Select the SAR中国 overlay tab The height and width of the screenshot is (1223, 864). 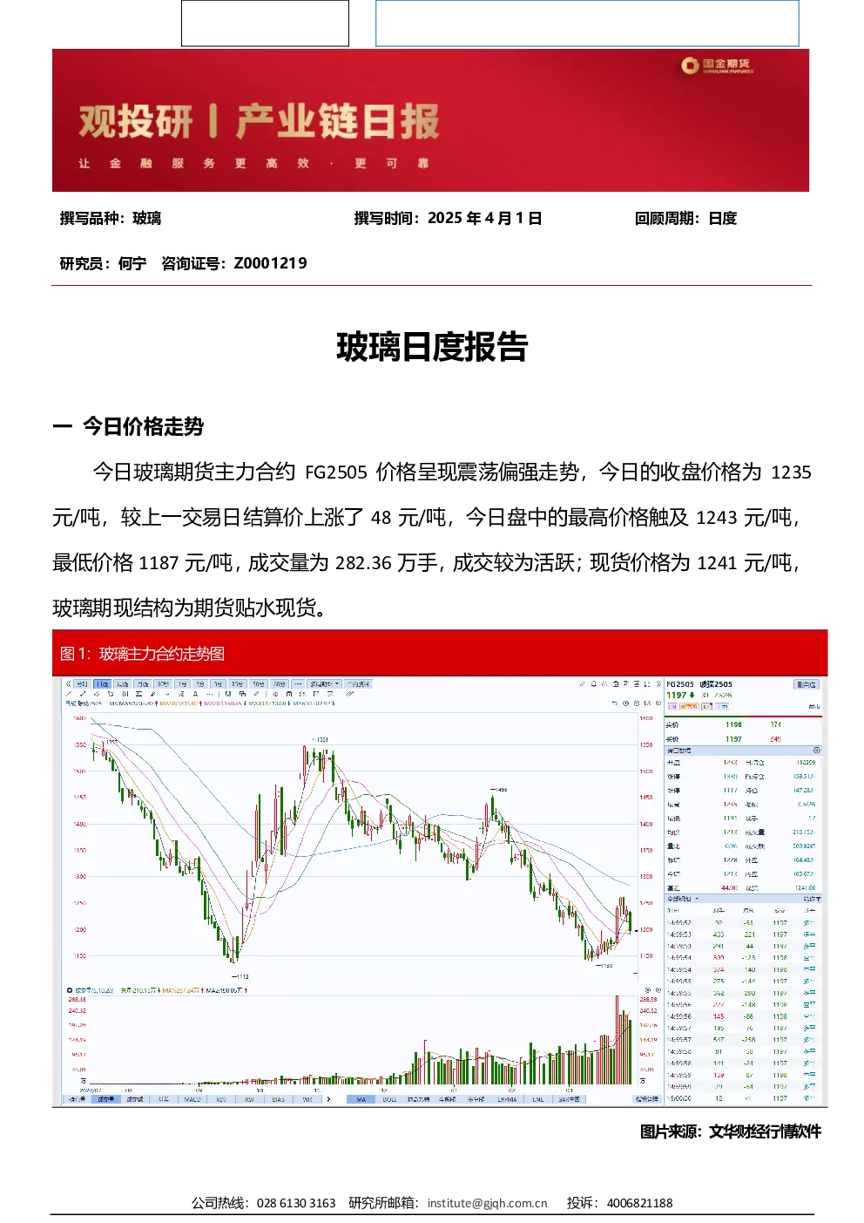tap(569, 1100)
